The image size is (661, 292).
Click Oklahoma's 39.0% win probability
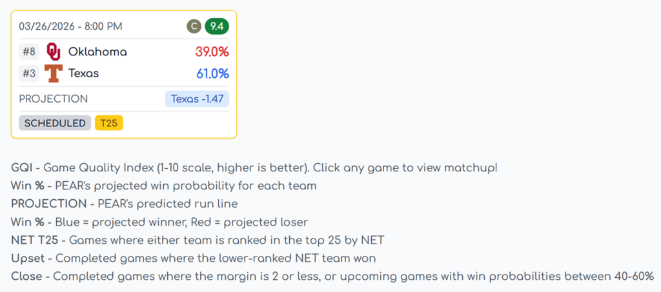pos(212,52)
